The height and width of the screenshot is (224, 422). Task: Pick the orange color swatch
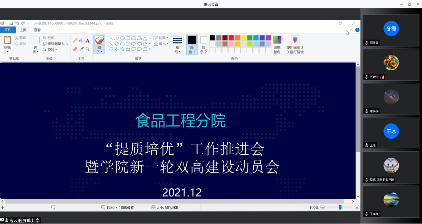[x=237, y=38]
